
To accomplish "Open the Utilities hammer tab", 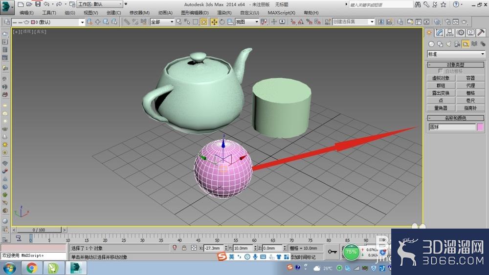I will tap(481, 32).
